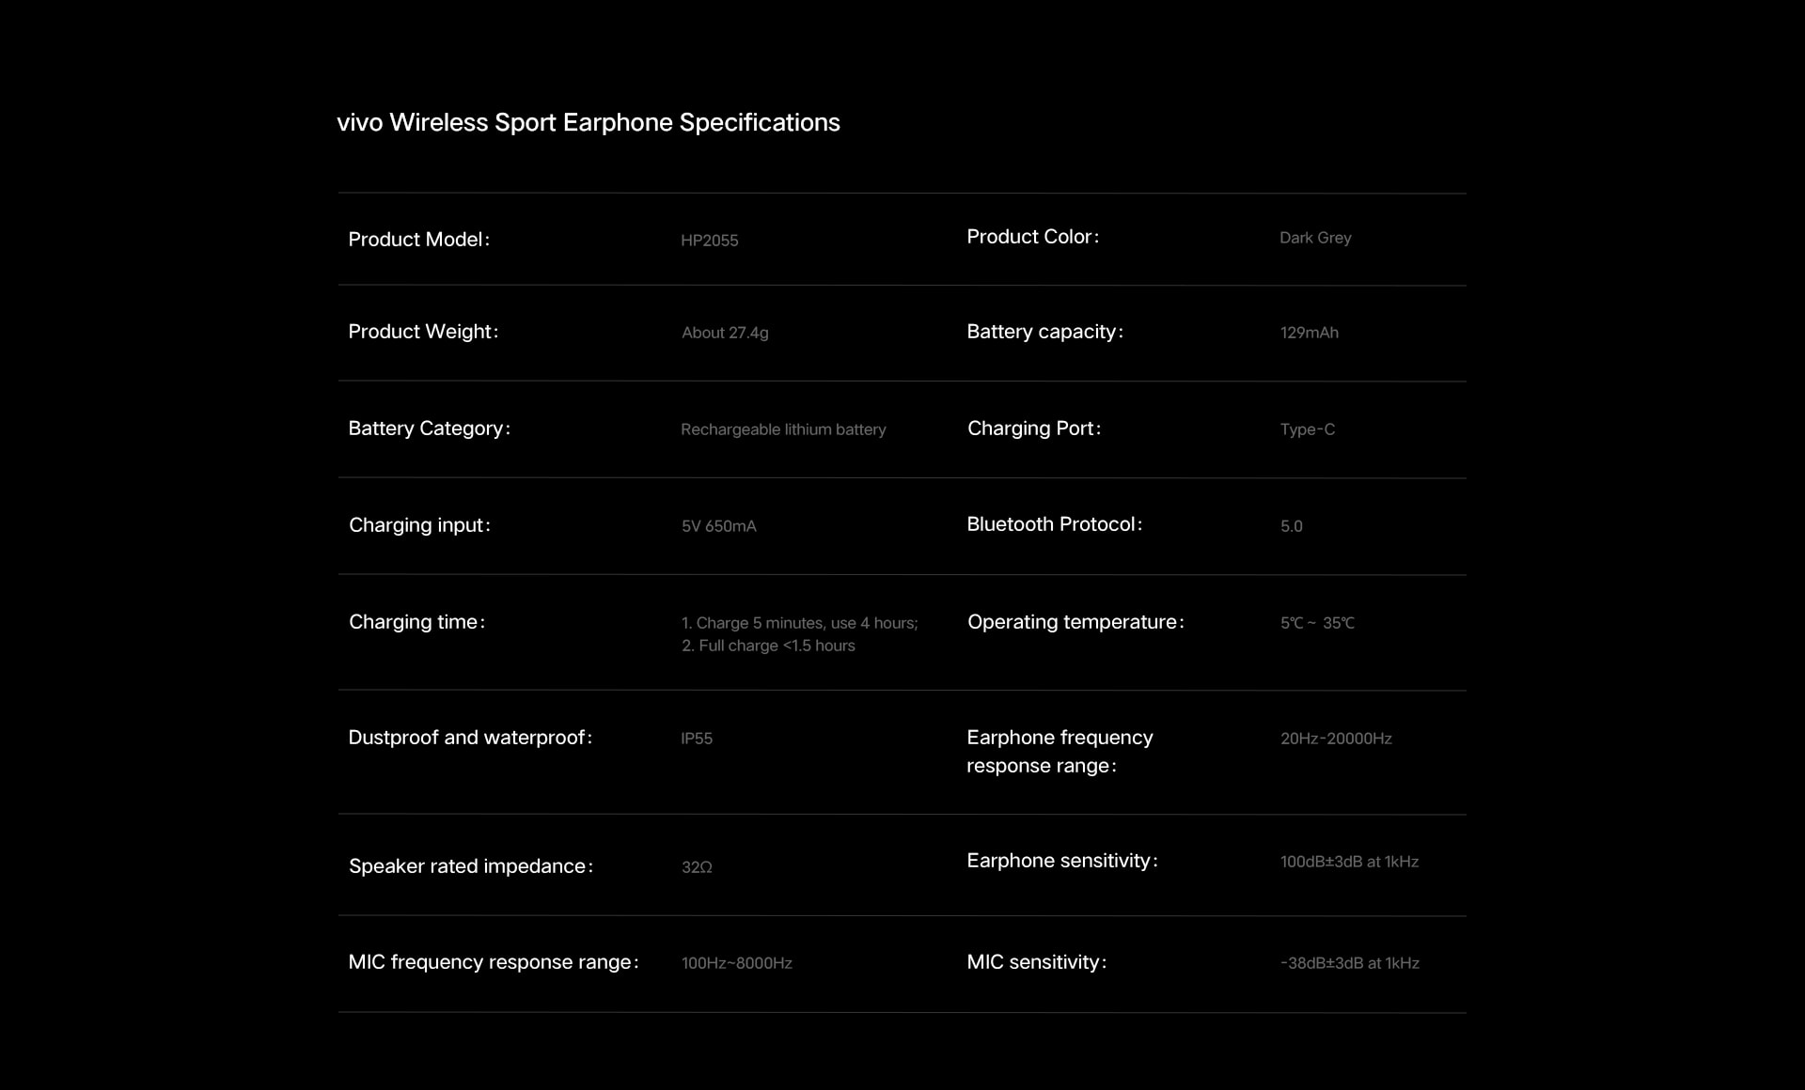Select the 5V 650mA charging input value
Screen dimensions: 1805x1090
click(x=718, y=526)
